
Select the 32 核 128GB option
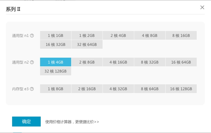[x=56, y=71]
